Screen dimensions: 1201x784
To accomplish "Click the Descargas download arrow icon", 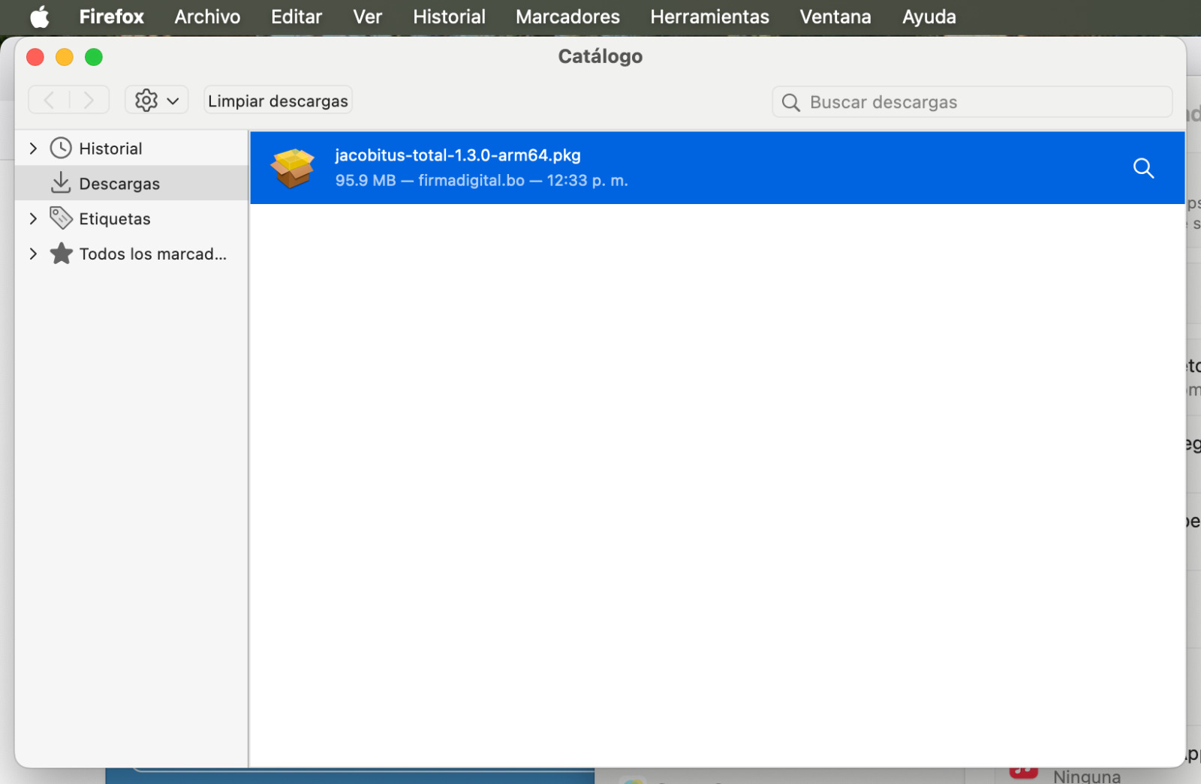I will pyautogui.click(x=61, y=183).
